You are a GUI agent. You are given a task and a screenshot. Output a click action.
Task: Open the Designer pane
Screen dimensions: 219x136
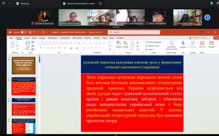211,44
